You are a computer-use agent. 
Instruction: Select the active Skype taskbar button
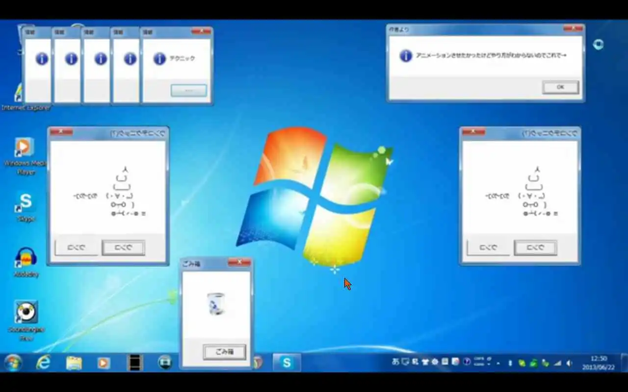287,363
